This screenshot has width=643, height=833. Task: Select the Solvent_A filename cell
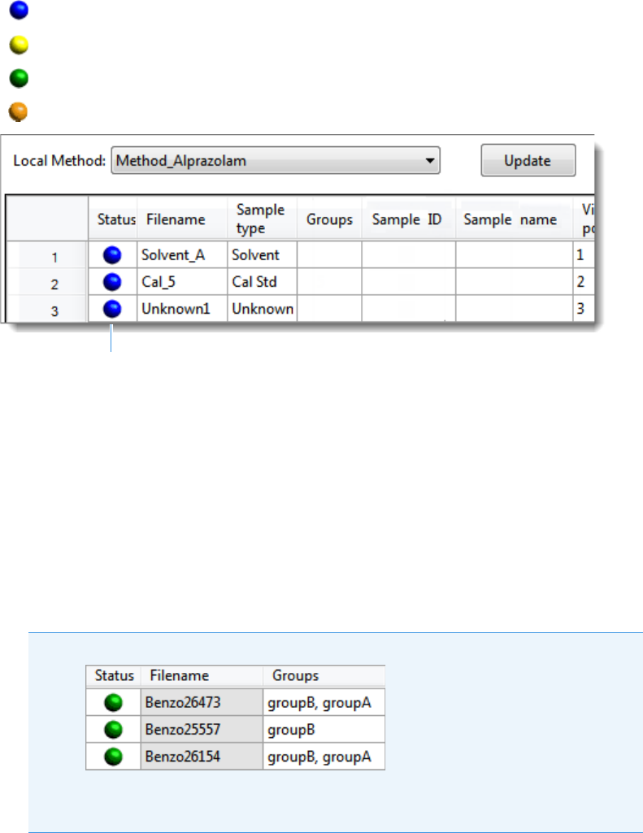182,254
